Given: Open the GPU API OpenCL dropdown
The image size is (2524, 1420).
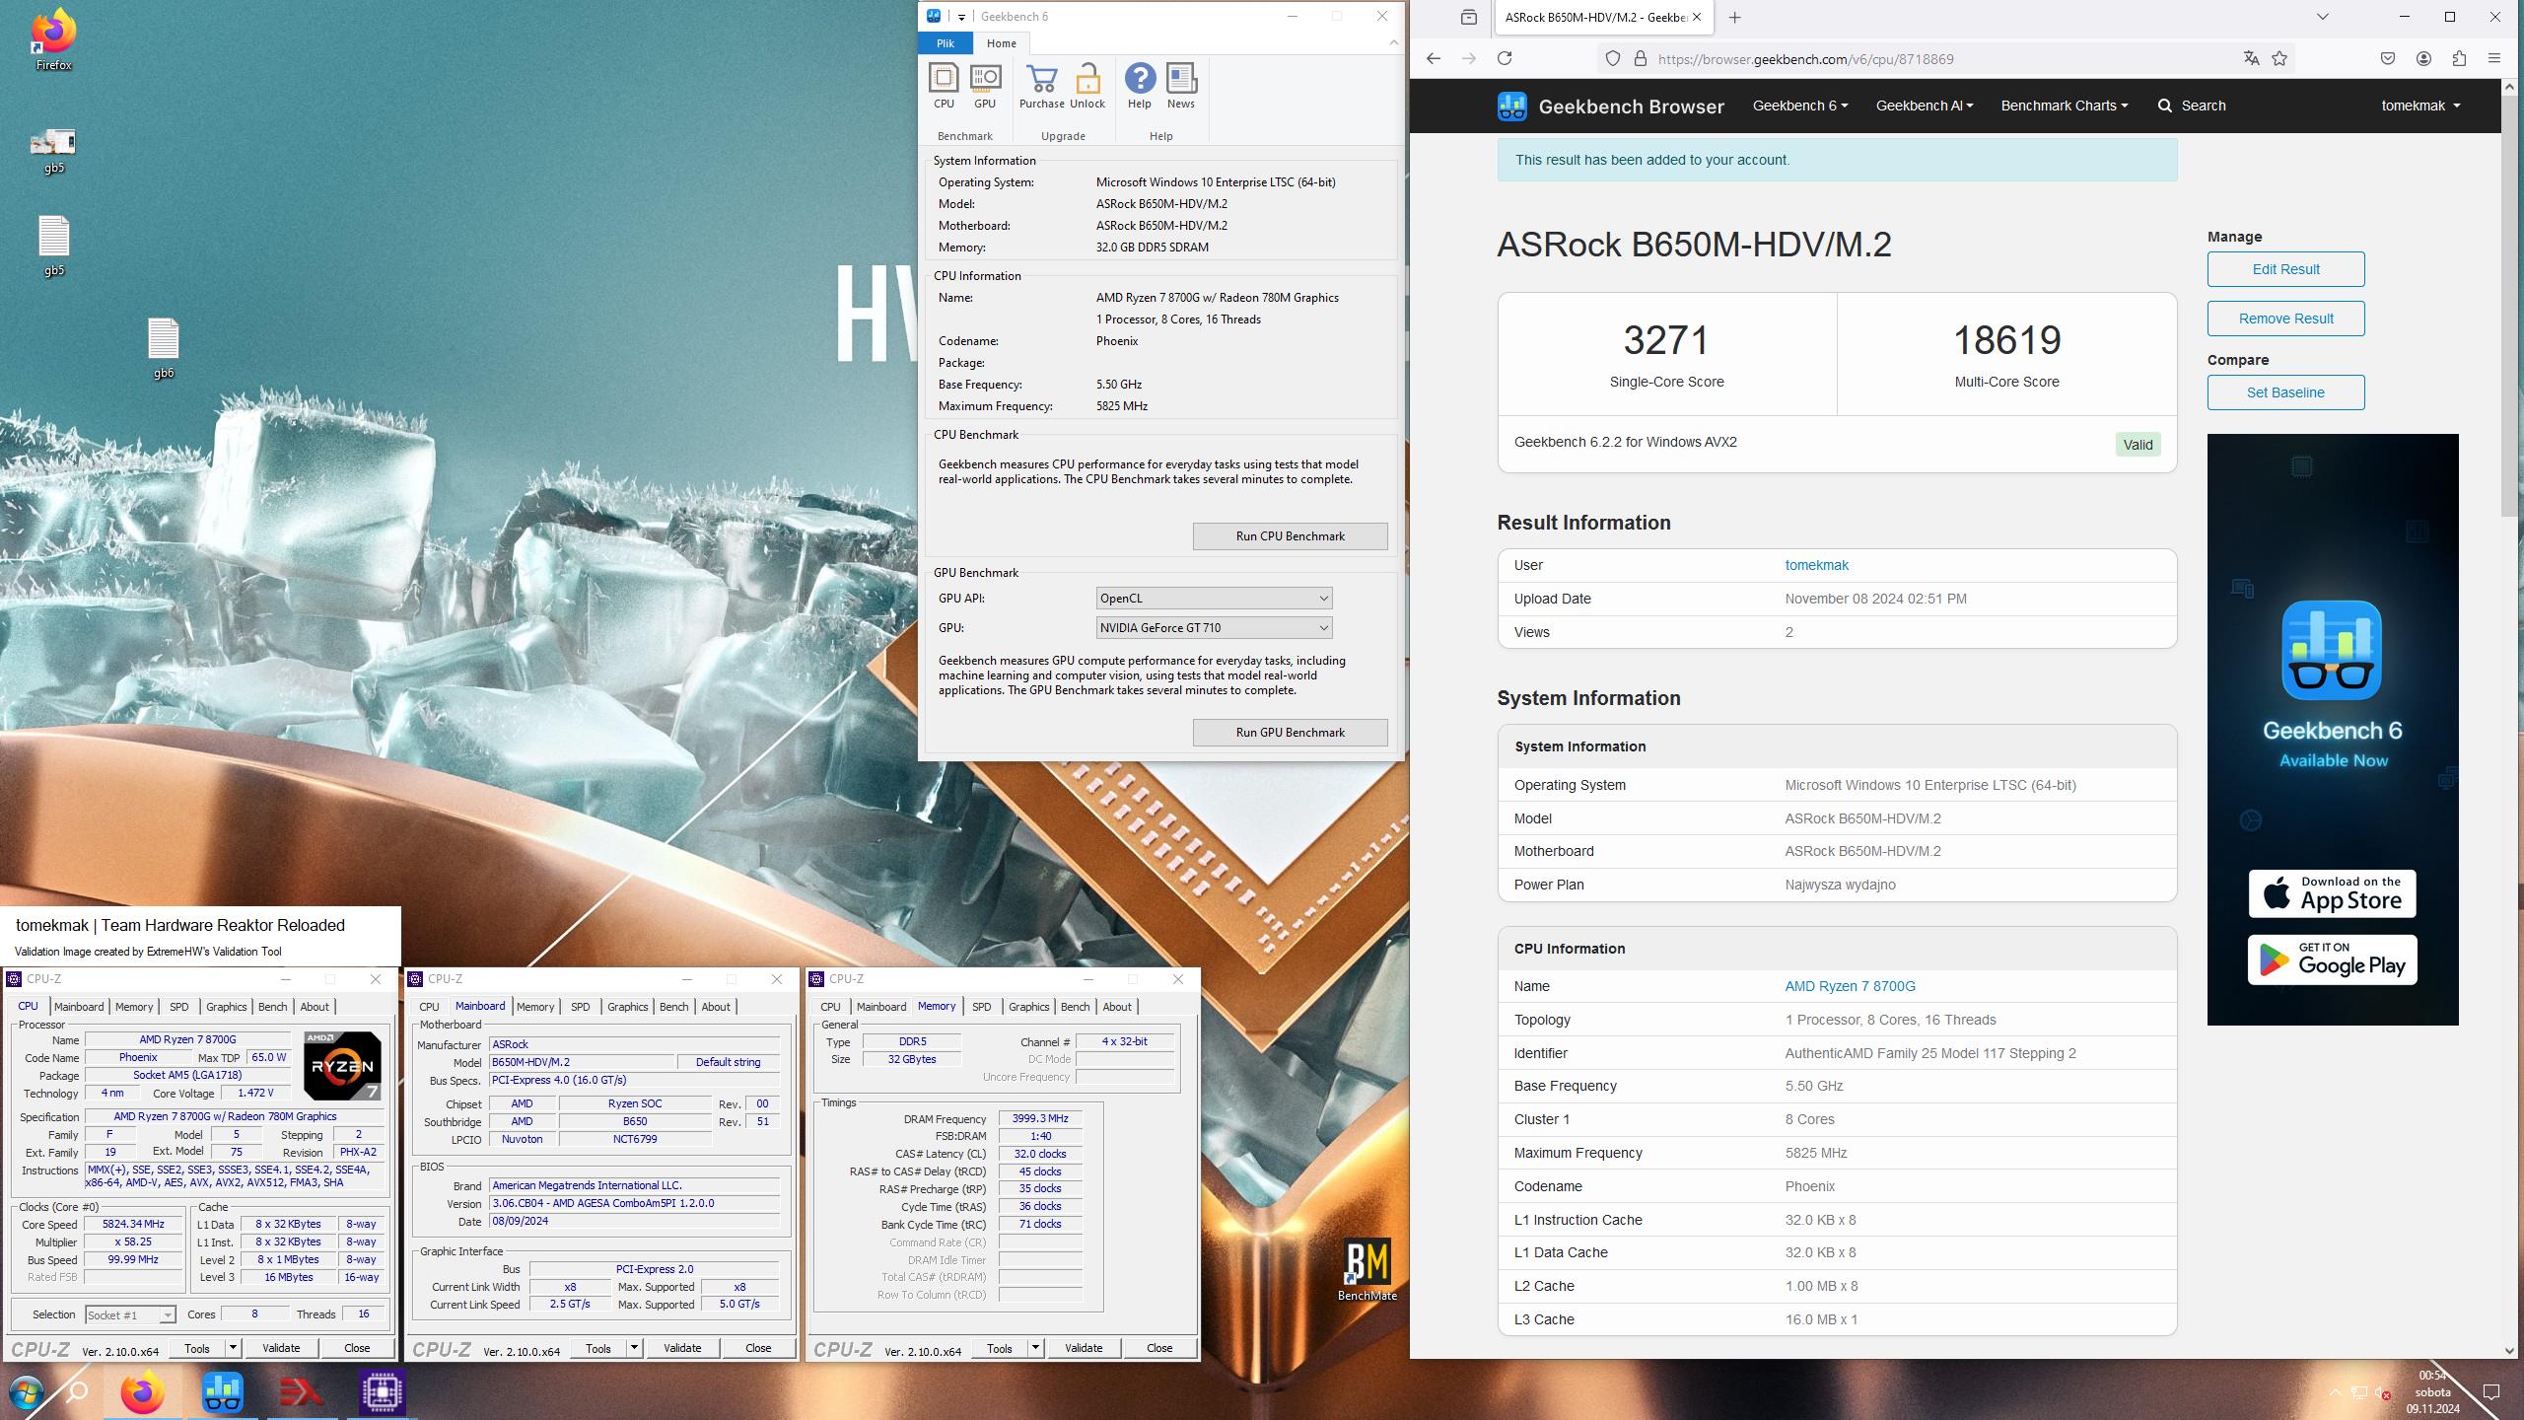Looking at the screenshot, I should tap(1214, 599).
